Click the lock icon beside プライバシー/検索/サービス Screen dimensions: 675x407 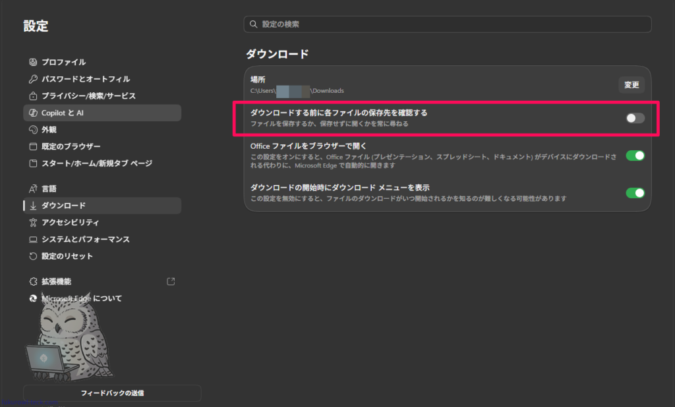[x=33, y=95]
